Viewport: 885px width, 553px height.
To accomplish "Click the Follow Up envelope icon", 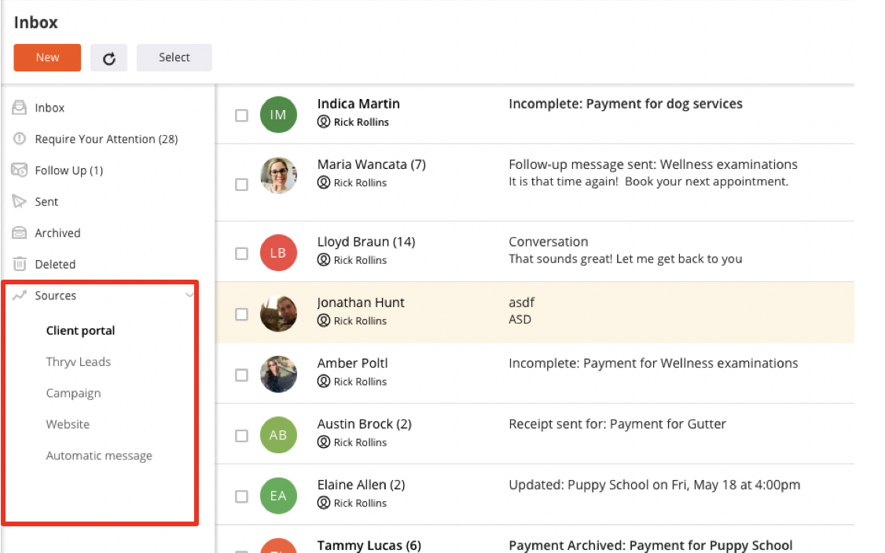I will [x=19, y=170].
